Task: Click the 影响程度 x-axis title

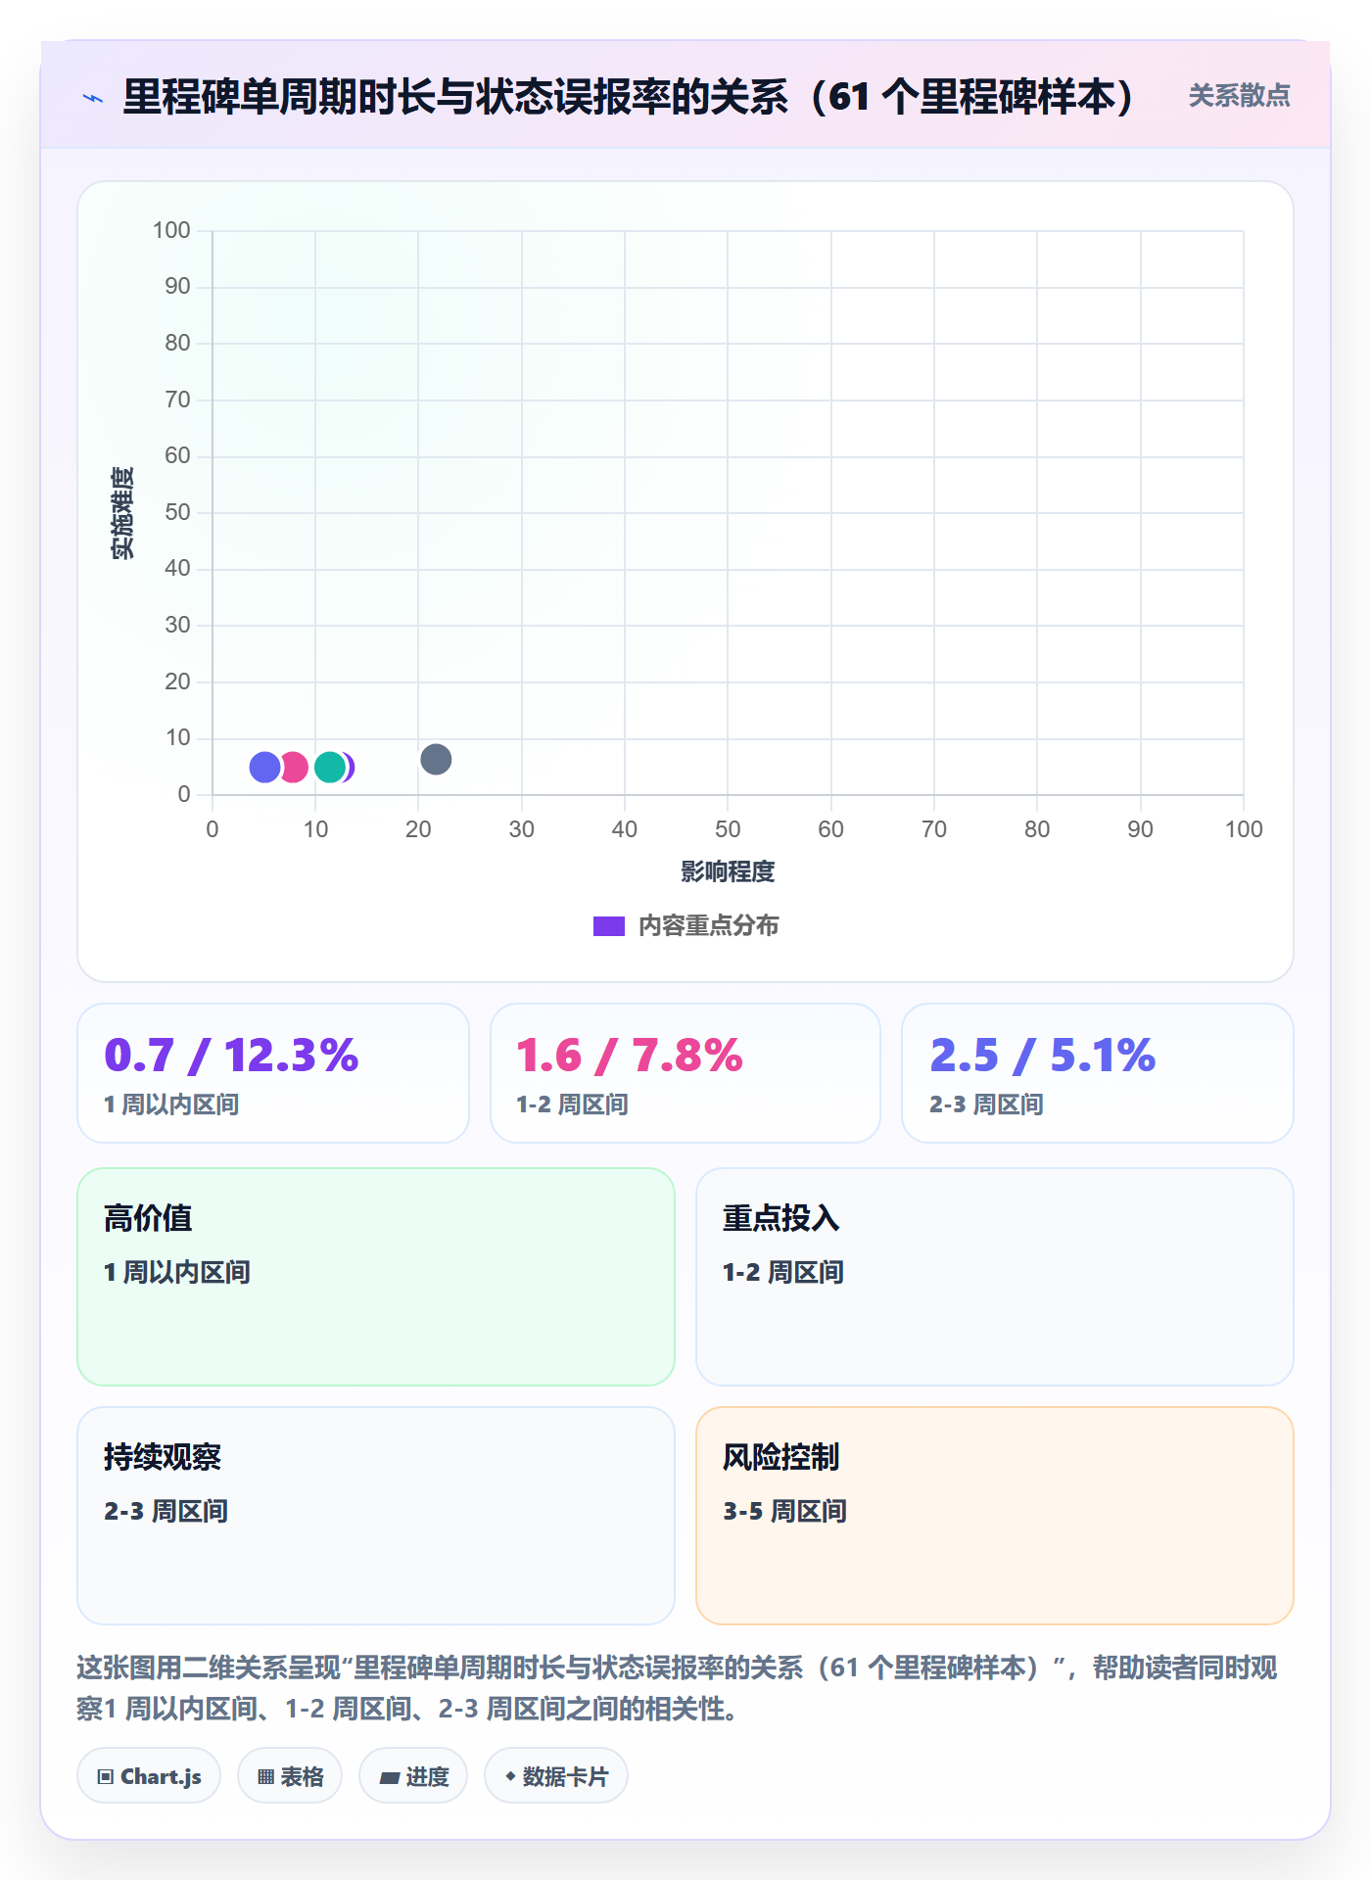Action: 728,871
